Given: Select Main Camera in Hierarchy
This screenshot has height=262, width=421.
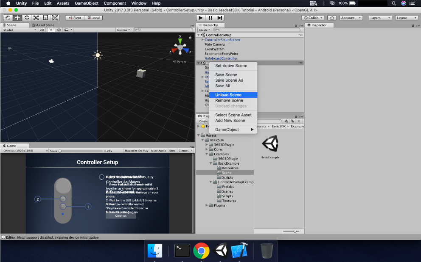Looking at the screenshot, I should click(x=214, y=44).
